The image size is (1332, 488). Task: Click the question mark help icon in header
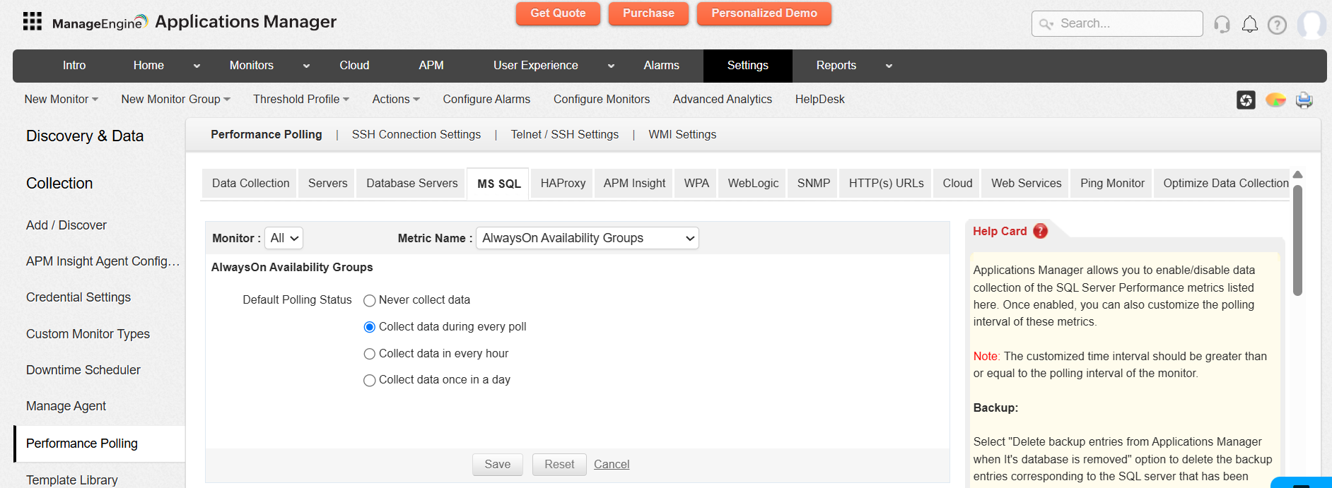coord(1277,25)
